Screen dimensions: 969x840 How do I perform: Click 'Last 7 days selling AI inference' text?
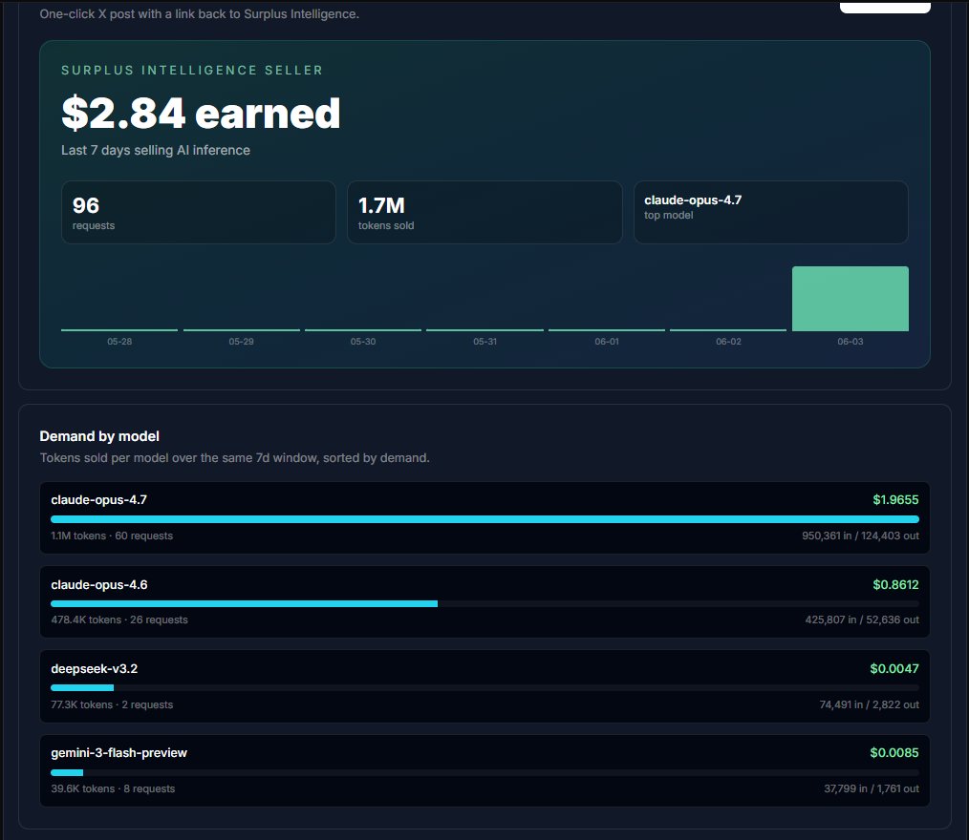[156, 150]
